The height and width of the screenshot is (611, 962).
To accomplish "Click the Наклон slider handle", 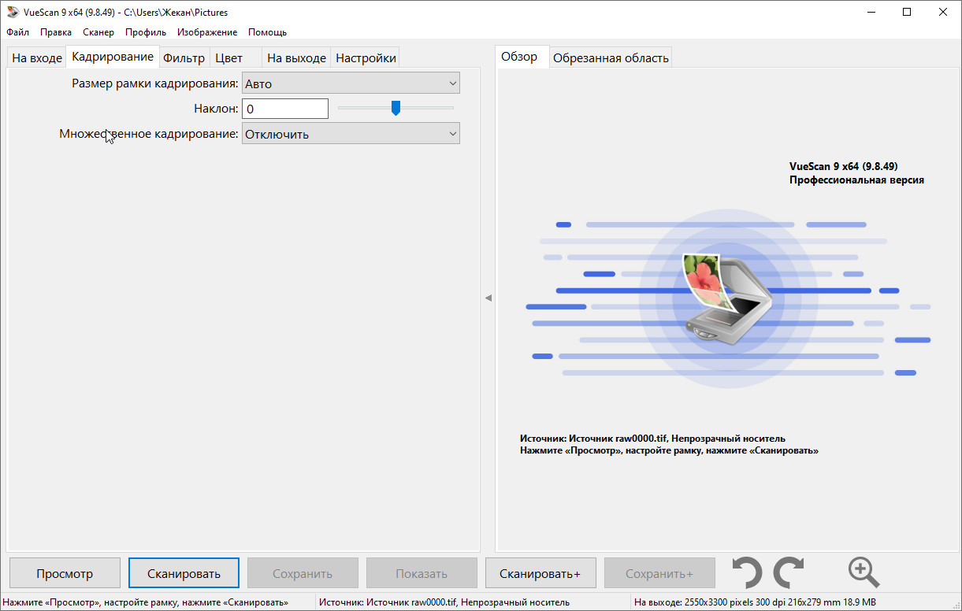I will click(x=396, y=108).
